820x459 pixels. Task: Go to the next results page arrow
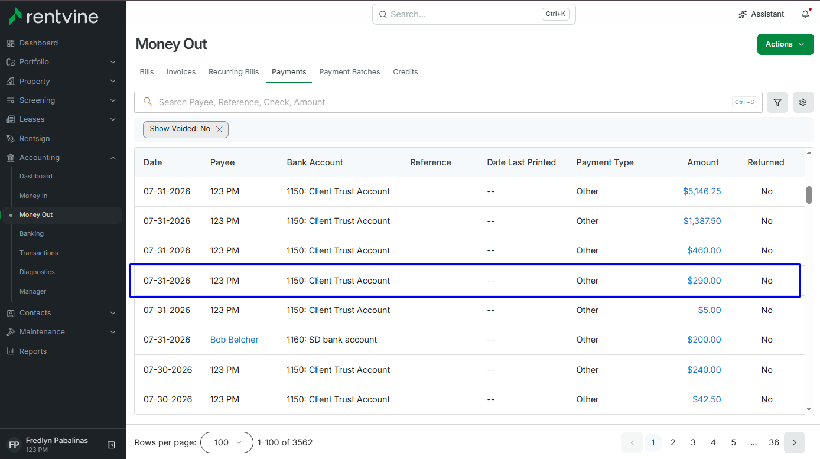coord(795,442)
